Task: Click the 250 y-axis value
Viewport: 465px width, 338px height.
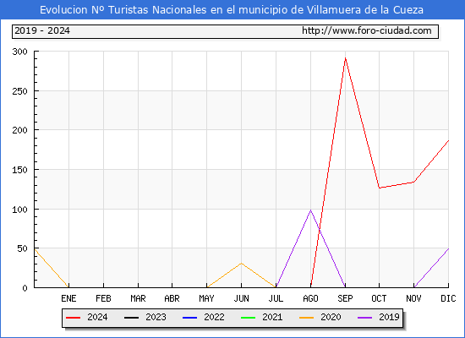Action: click(x=20, y=91)
